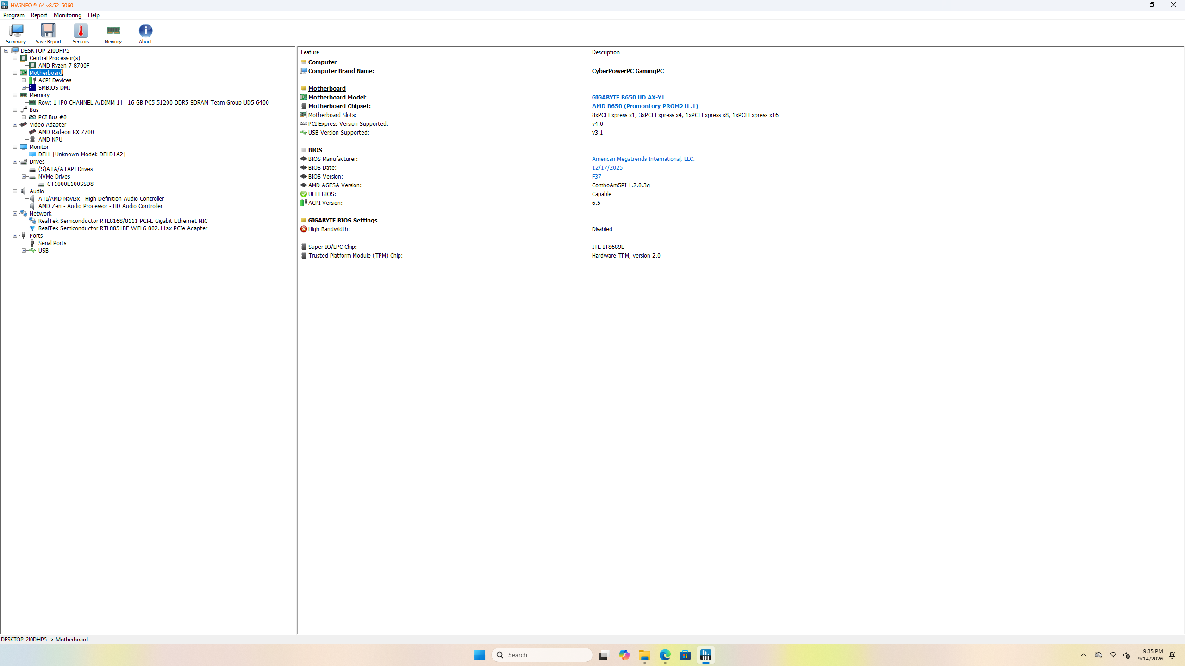Show the About info dialog
Screen dimensions: 1185x666
coord(145,33)
